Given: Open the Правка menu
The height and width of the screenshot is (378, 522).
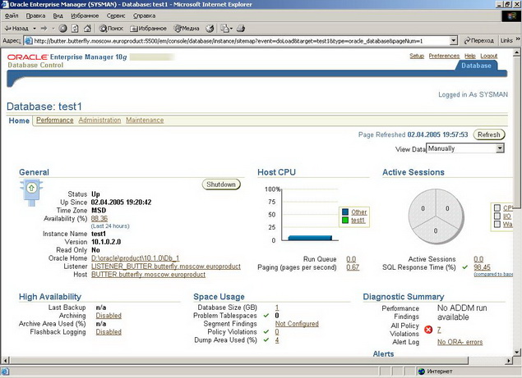Looking at the screenshot, I should point(35,16).
